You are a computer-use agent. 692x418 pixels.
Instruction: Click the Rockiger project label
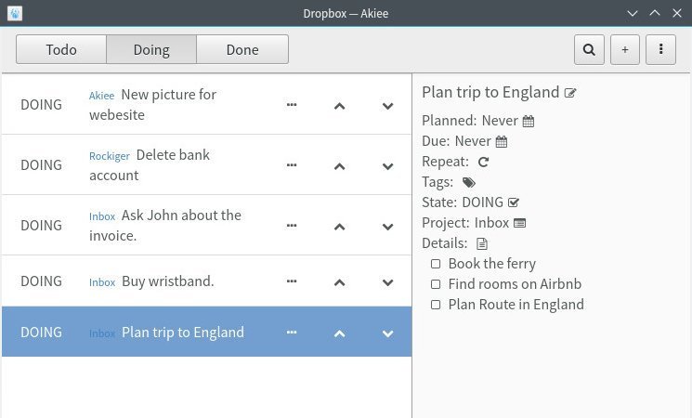[x=110, y=156]
